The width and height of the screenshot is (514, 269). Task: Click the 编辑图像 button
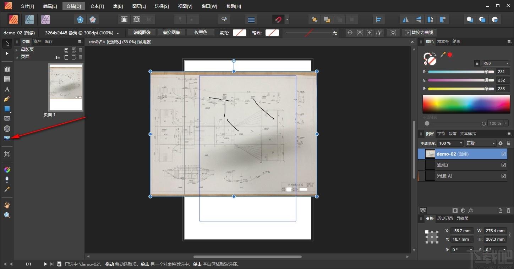(x=142, y=33)
